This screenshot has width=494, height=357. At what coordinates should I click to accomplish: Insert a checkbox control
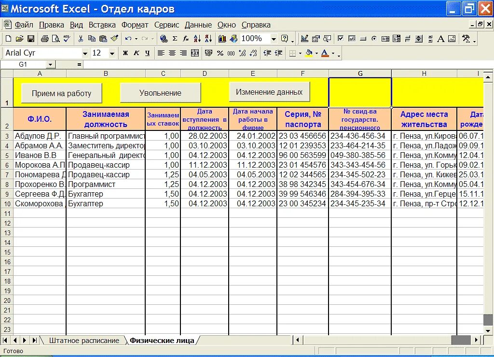tap(341, 39)
